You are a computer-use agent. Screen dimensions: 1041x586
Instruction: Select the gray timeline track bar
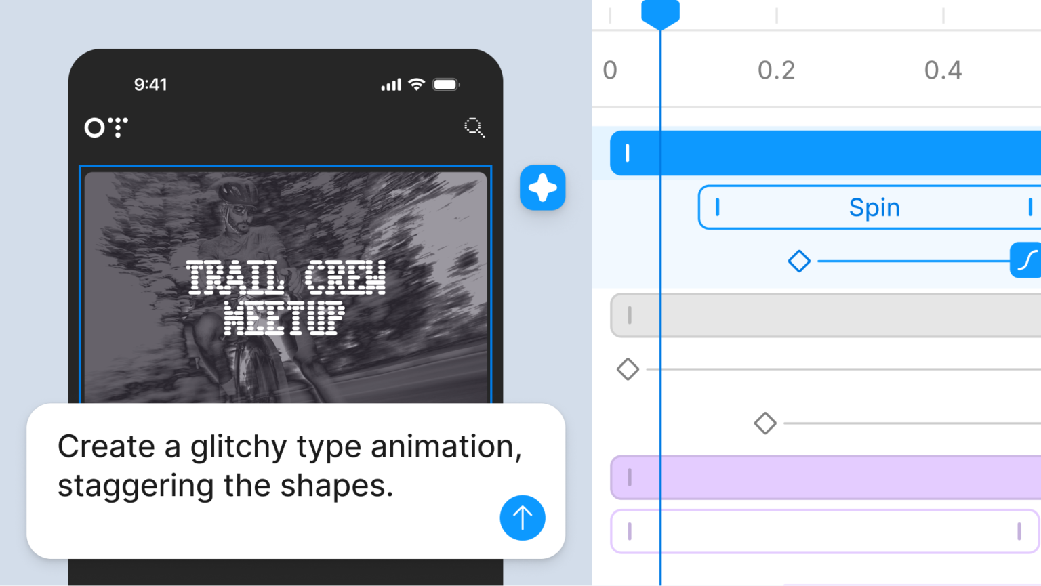coord(825,315)
